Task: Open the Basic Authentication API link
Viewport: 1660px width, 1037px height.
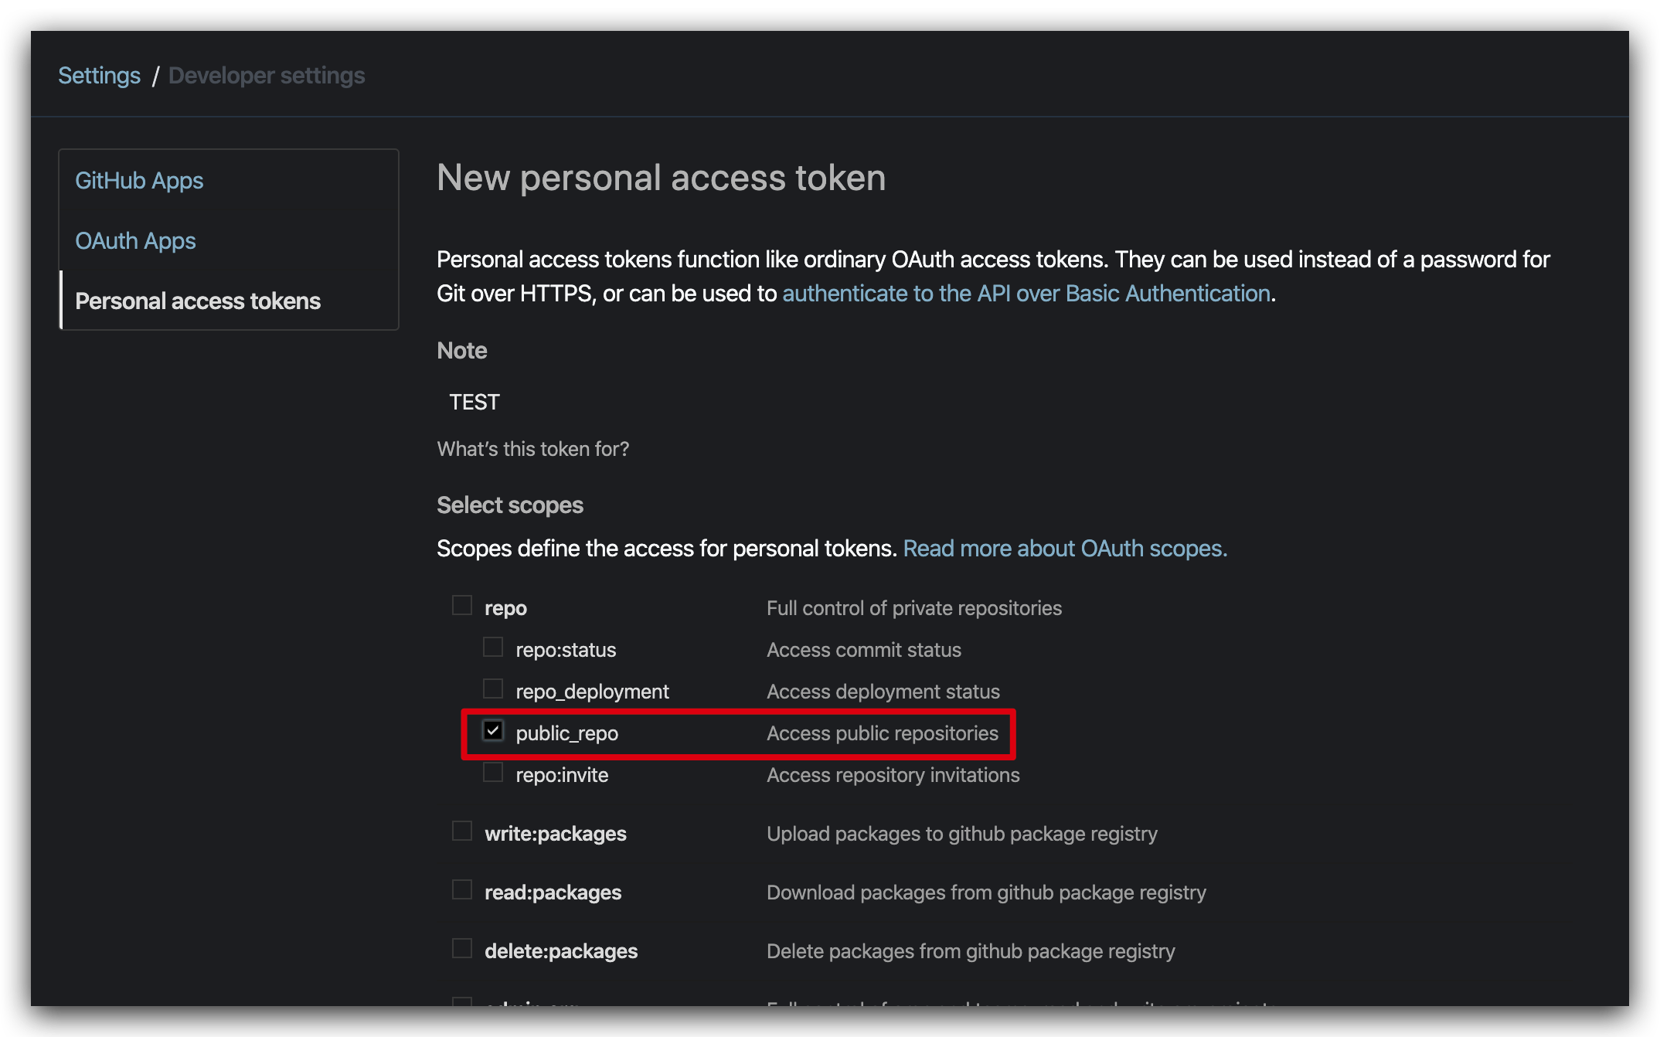Action: pos(1026,294)
